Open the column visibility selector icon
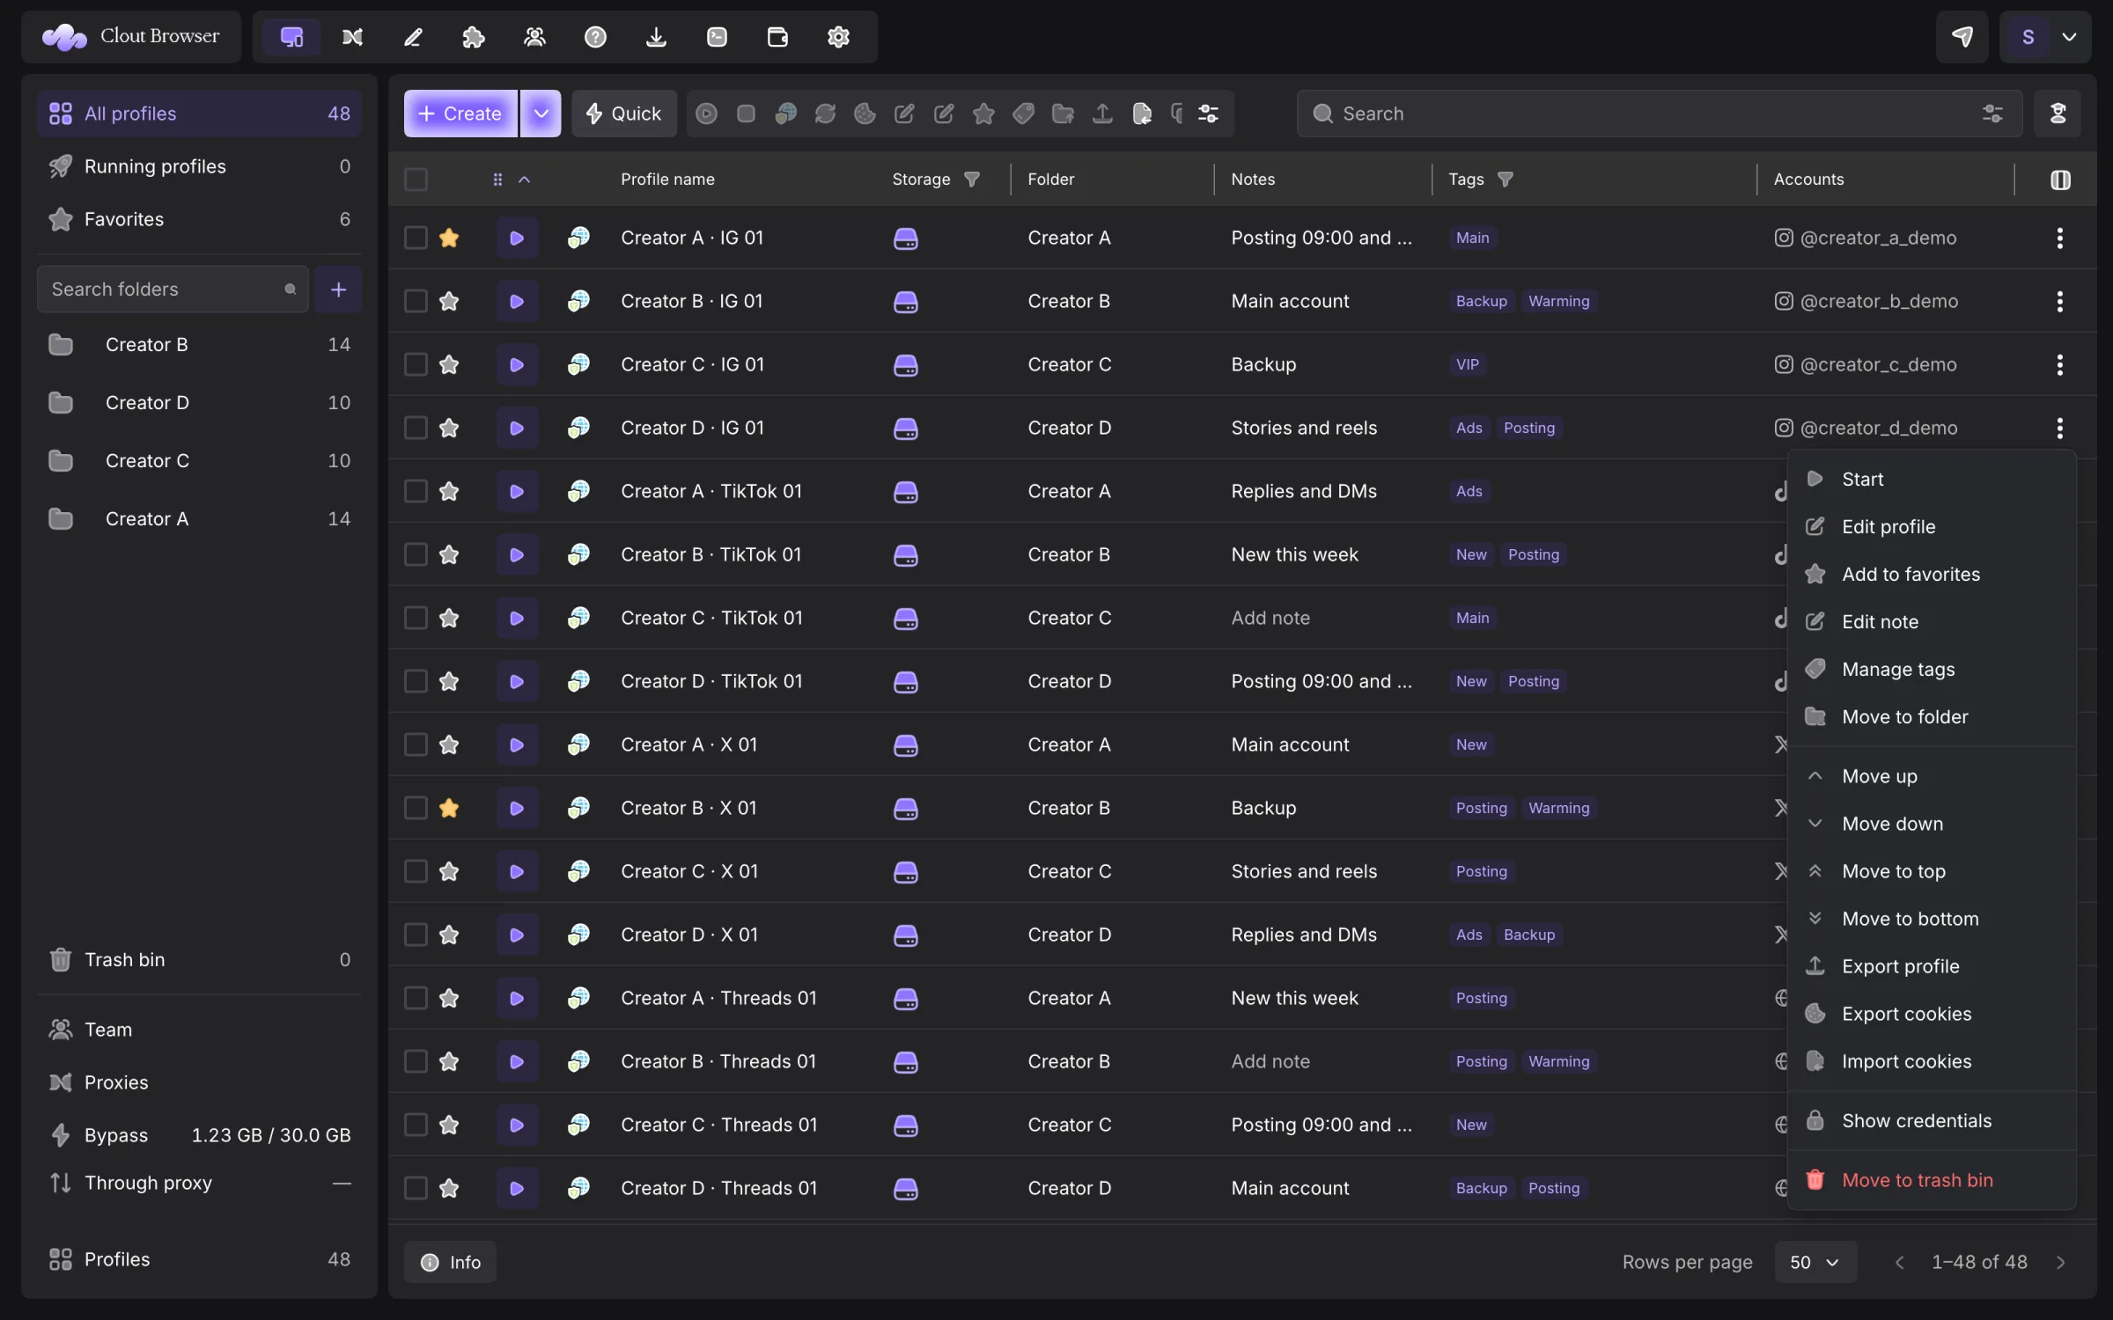The width and height of the screenshot is (2113, 1320). tap(2060, 180)
